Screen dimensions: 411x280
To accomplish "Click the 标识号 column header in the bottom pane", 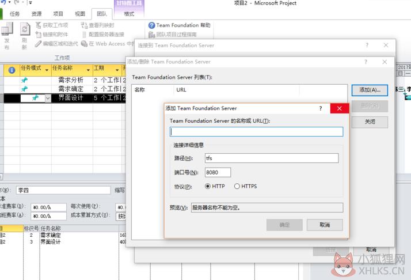I will 31,228.
